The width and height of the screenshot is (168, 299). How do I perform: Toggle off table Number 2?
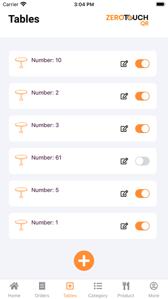(142, 96)
